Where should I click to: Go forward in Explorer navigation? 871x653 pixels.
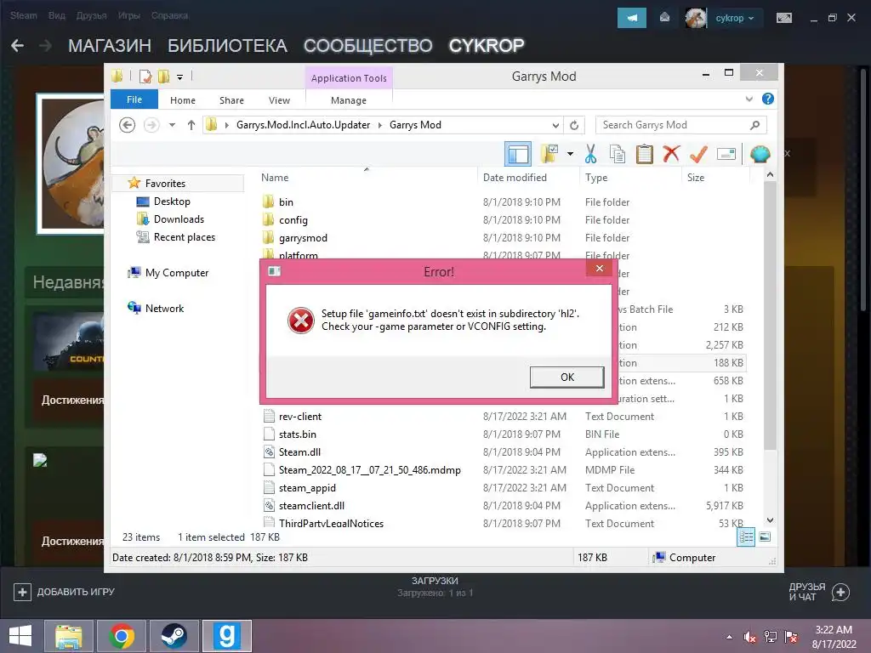coord(151,125)
